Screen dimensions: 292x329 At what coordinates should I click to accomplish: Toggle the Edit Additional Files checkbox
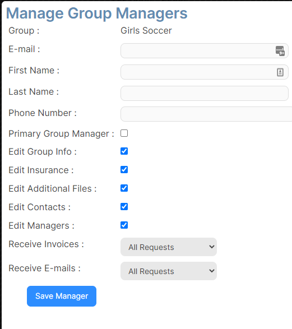[x=124, y=188]
